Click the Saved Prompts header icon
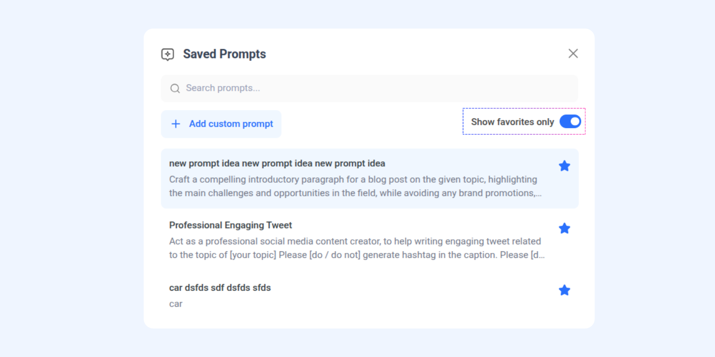Viewport: 715px width, 357px height. (168, 54)
